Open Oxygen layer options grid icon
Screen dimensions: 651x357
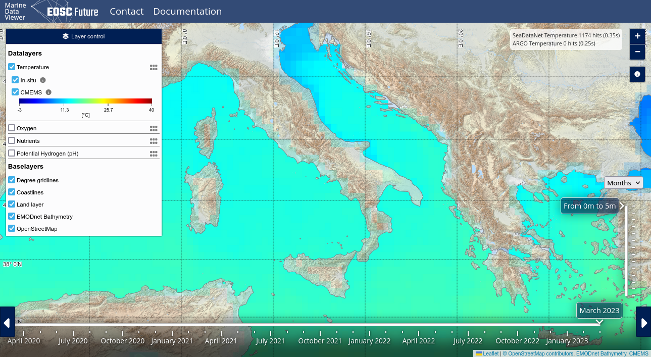[x=154, y=128]
